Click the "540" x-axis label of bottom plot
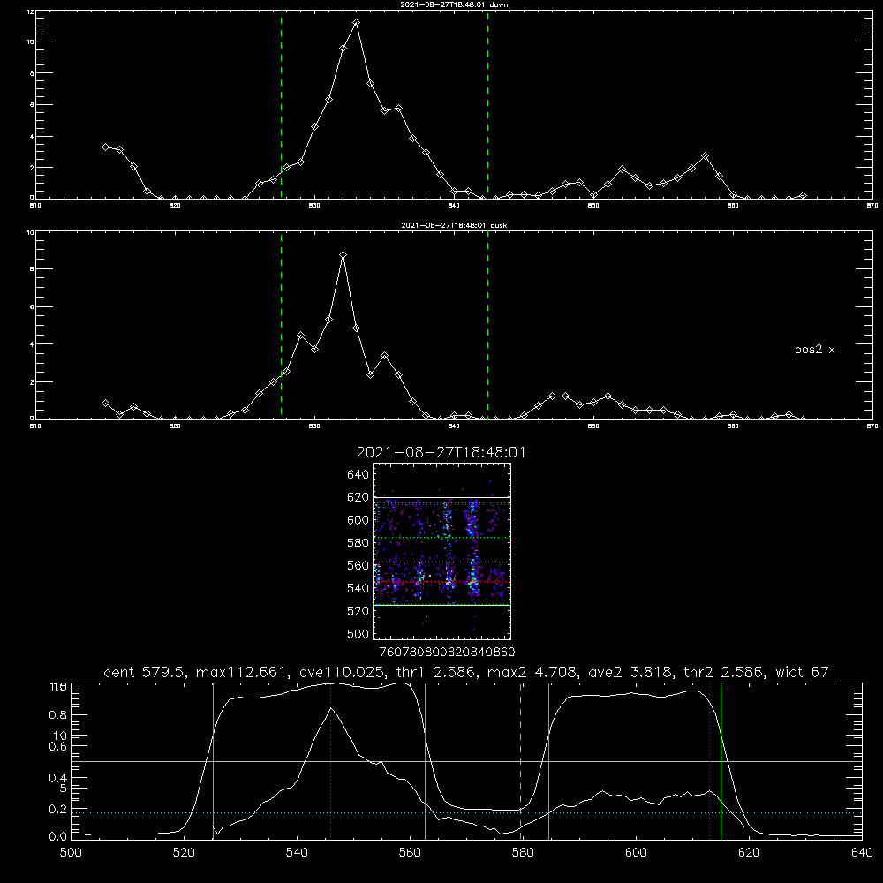This screenshot has width=883, height=883. pos(297,853)
